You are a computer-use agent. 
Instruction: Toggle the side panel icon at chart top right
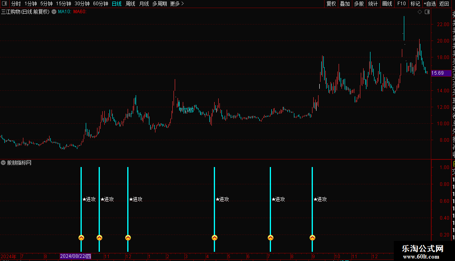point(427,12)
